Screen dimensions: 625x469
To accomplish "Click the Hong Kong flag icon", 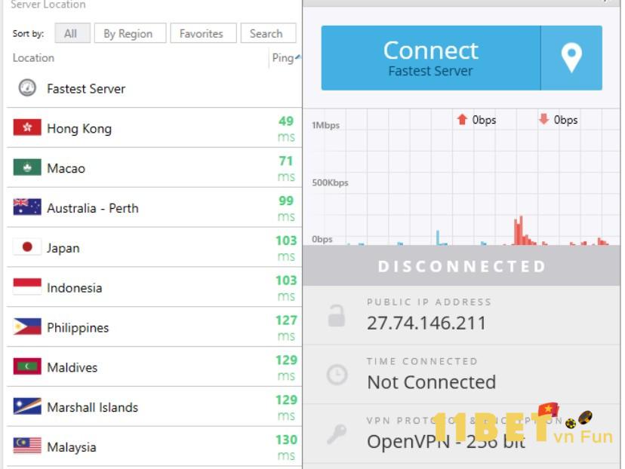I will pos(27,127).
